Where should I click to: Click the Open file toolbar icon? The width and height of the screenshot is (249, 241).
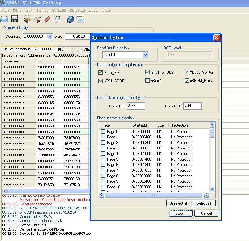tap(4, 19)
